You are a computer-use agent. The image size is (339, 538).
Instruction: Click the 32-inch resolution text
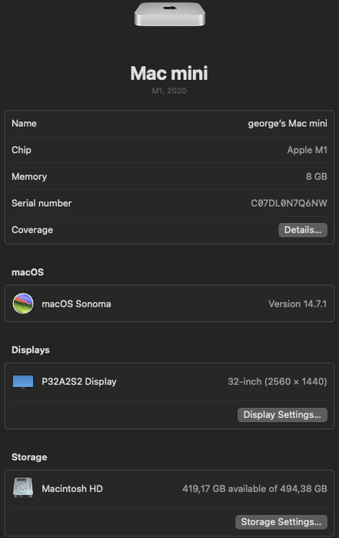[278, 381]
